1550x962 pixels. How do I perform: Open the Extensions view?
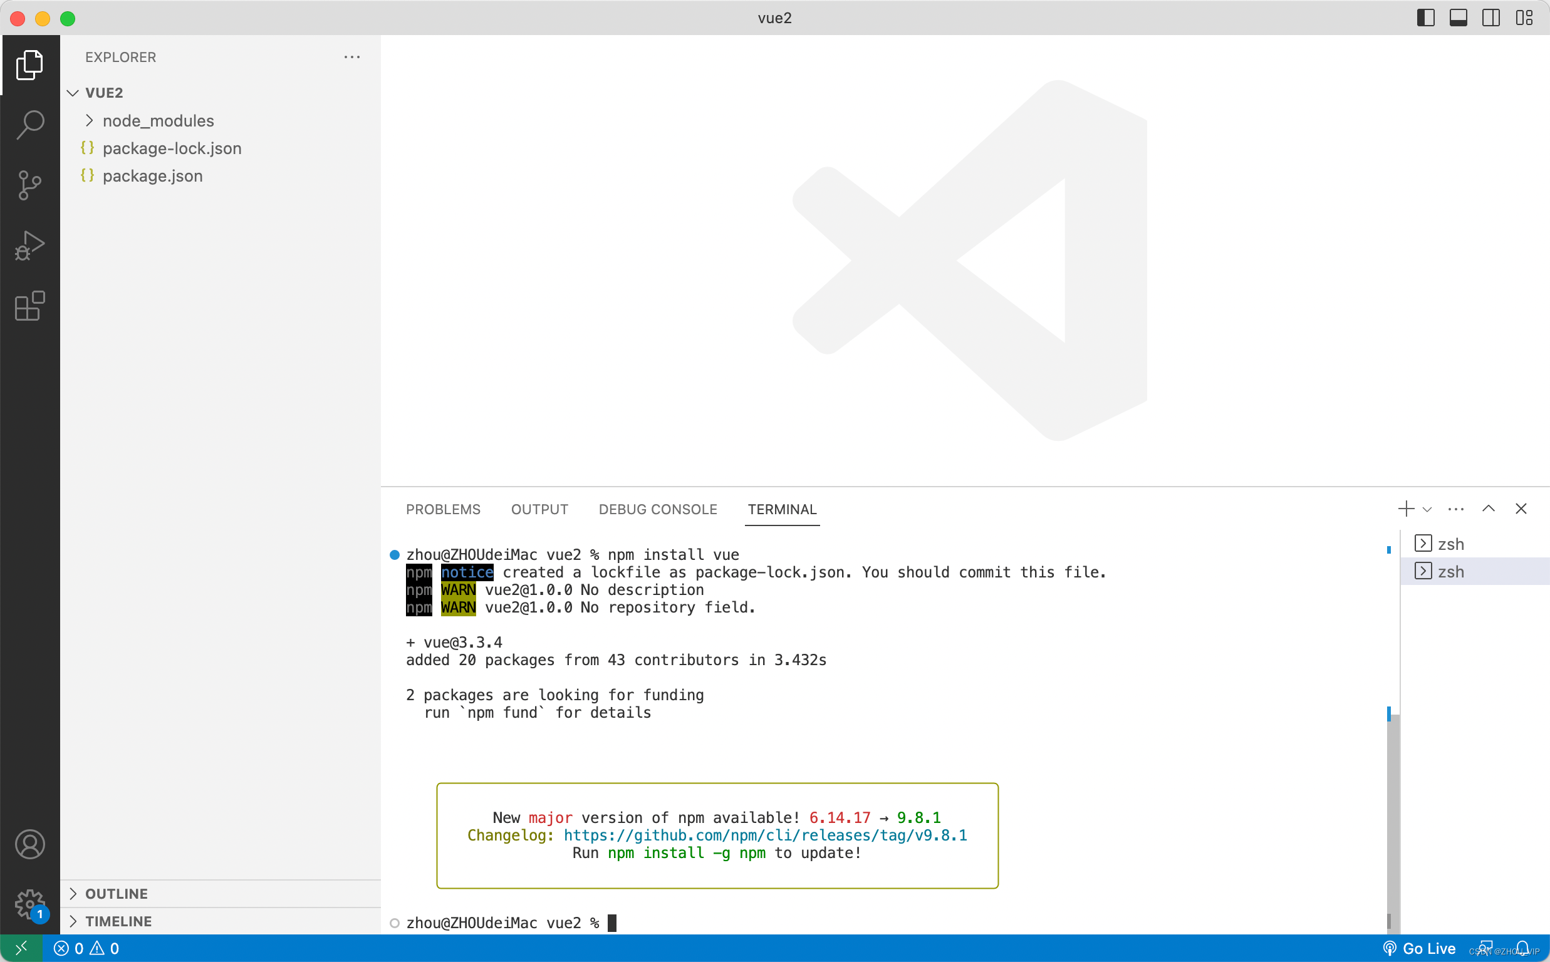click(30, 307)
